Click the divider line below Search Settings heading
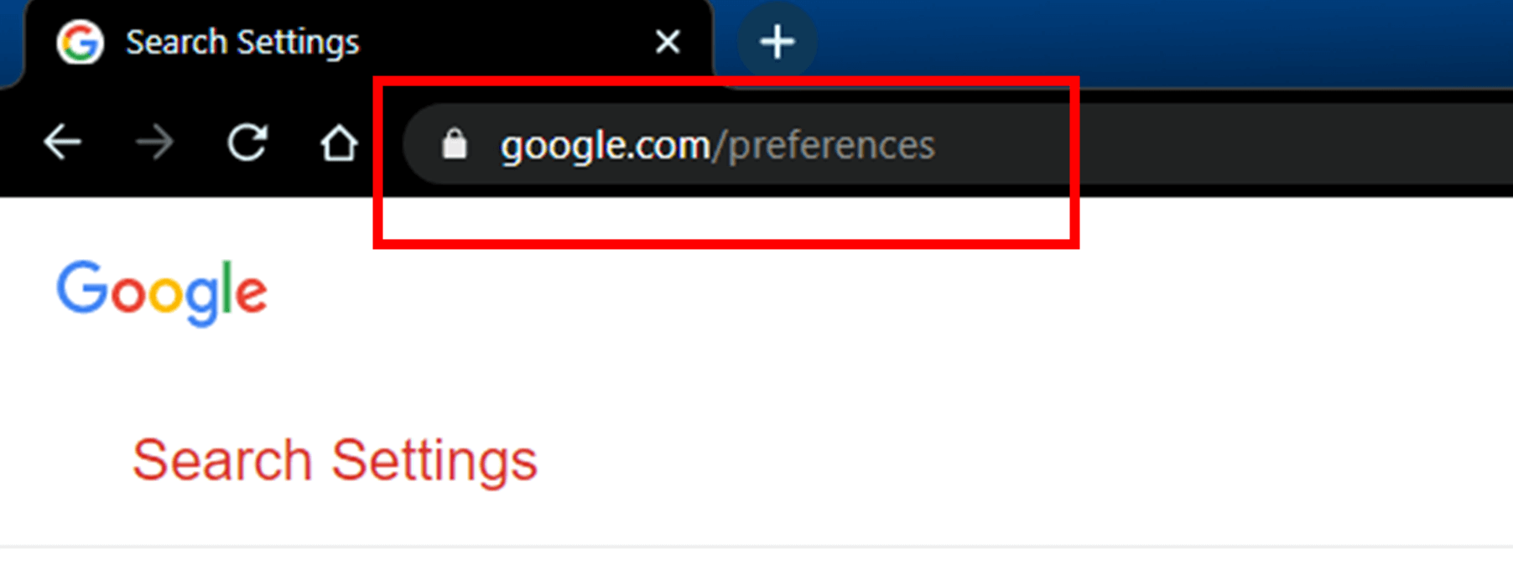Screen dimensions: 1513x580 pyautogui.click(x=756, y=547)
